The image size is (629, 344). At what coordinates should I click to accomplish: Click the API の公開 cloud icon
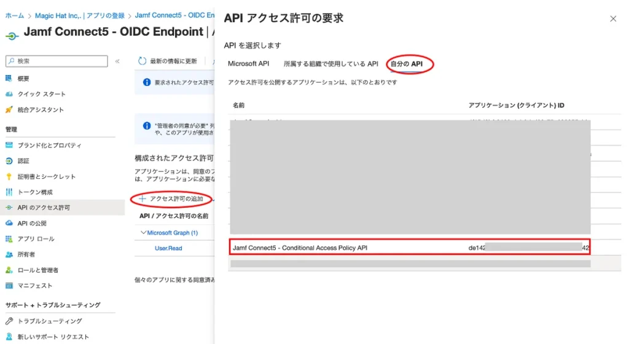coord(9,224)
